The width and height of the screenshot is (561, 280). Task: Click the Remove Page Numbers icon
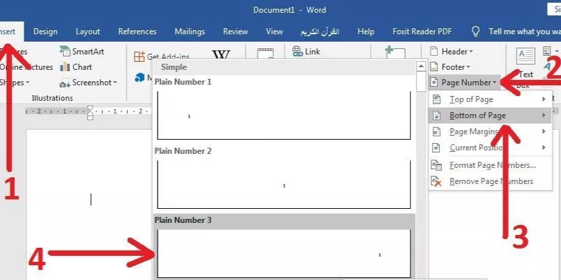point(437,181)
